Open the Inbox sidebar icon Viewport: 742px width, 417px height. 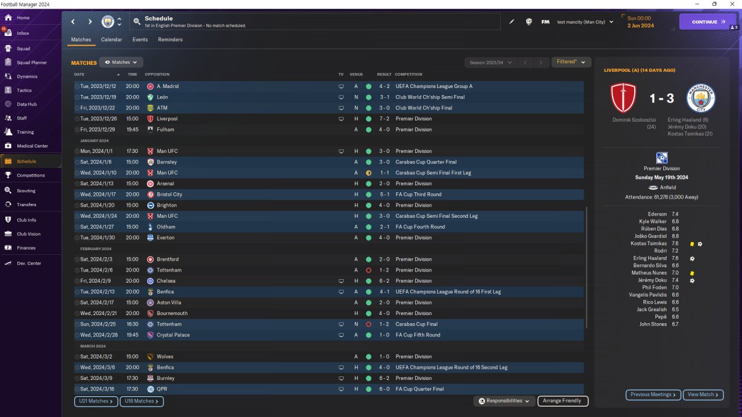pyautogui.click(x=8, y=33)
